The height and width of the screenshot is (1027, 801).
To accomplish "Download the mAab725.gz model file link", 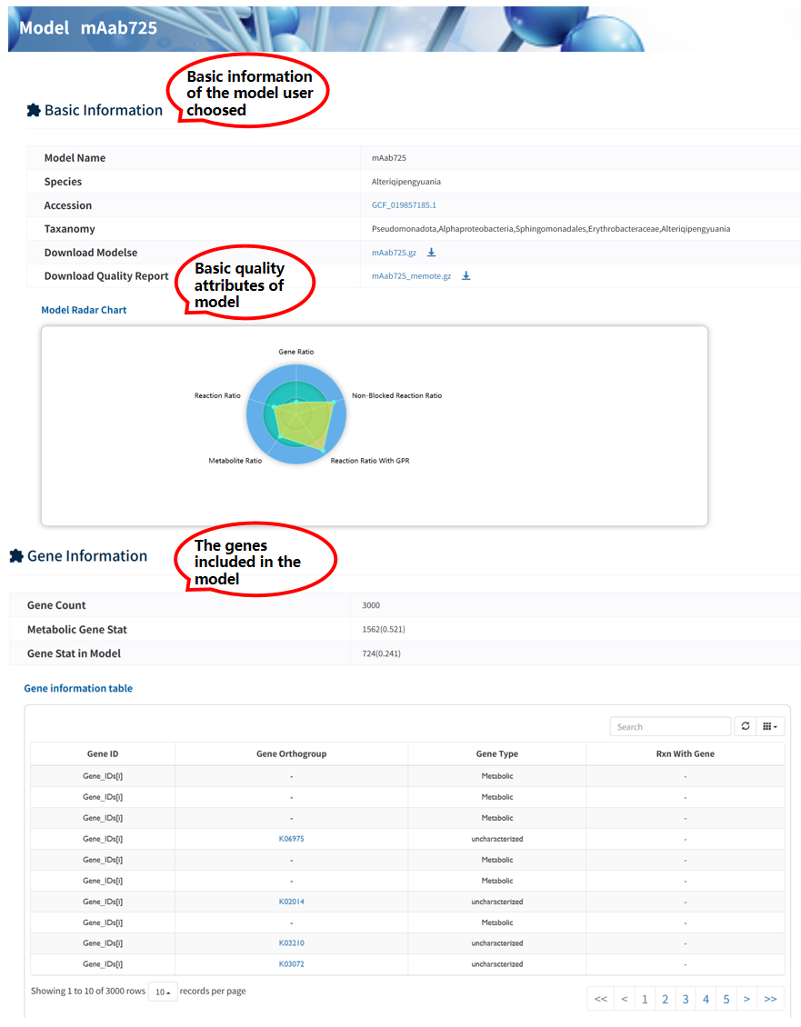I will coord(394,253).
